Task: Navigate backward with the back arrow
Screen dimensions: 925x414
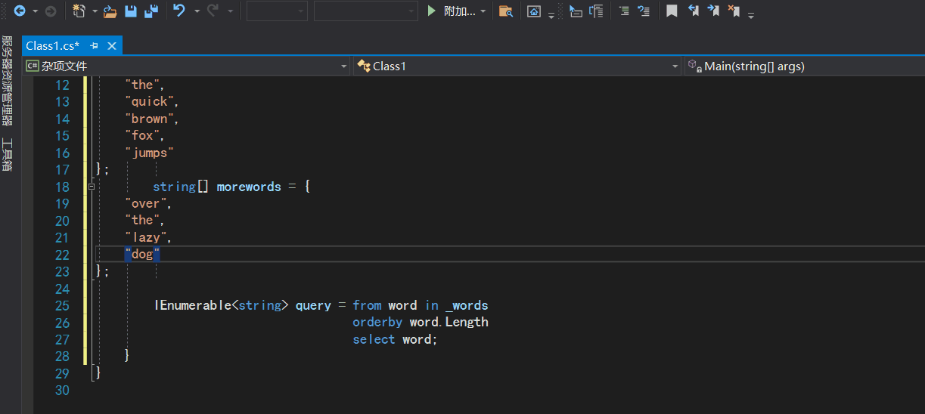Action: point(19,11)
